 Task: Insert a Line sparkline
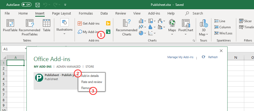(x=220, y=21)
